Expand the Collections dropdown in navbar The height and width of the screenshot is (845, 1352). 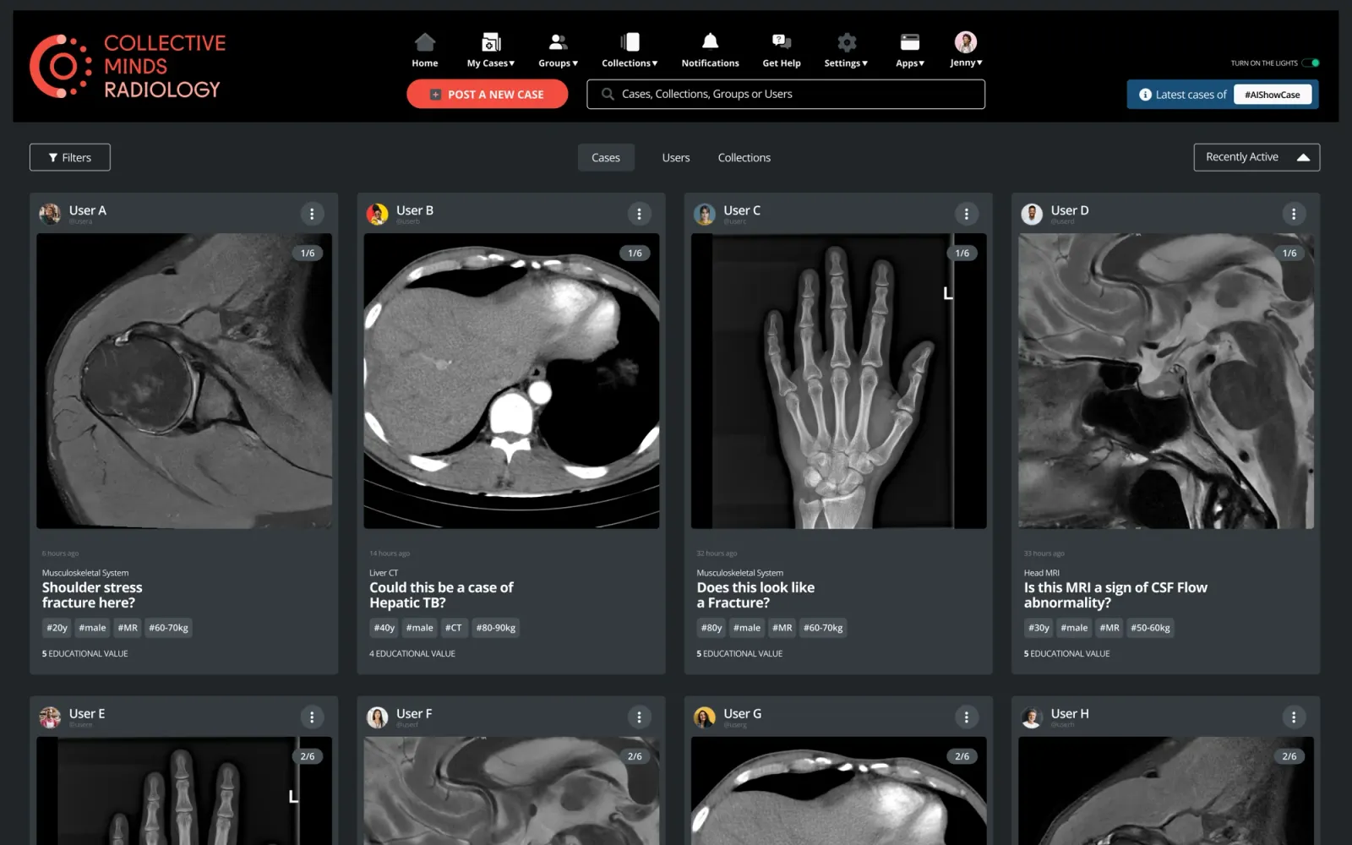coord(630,51)
